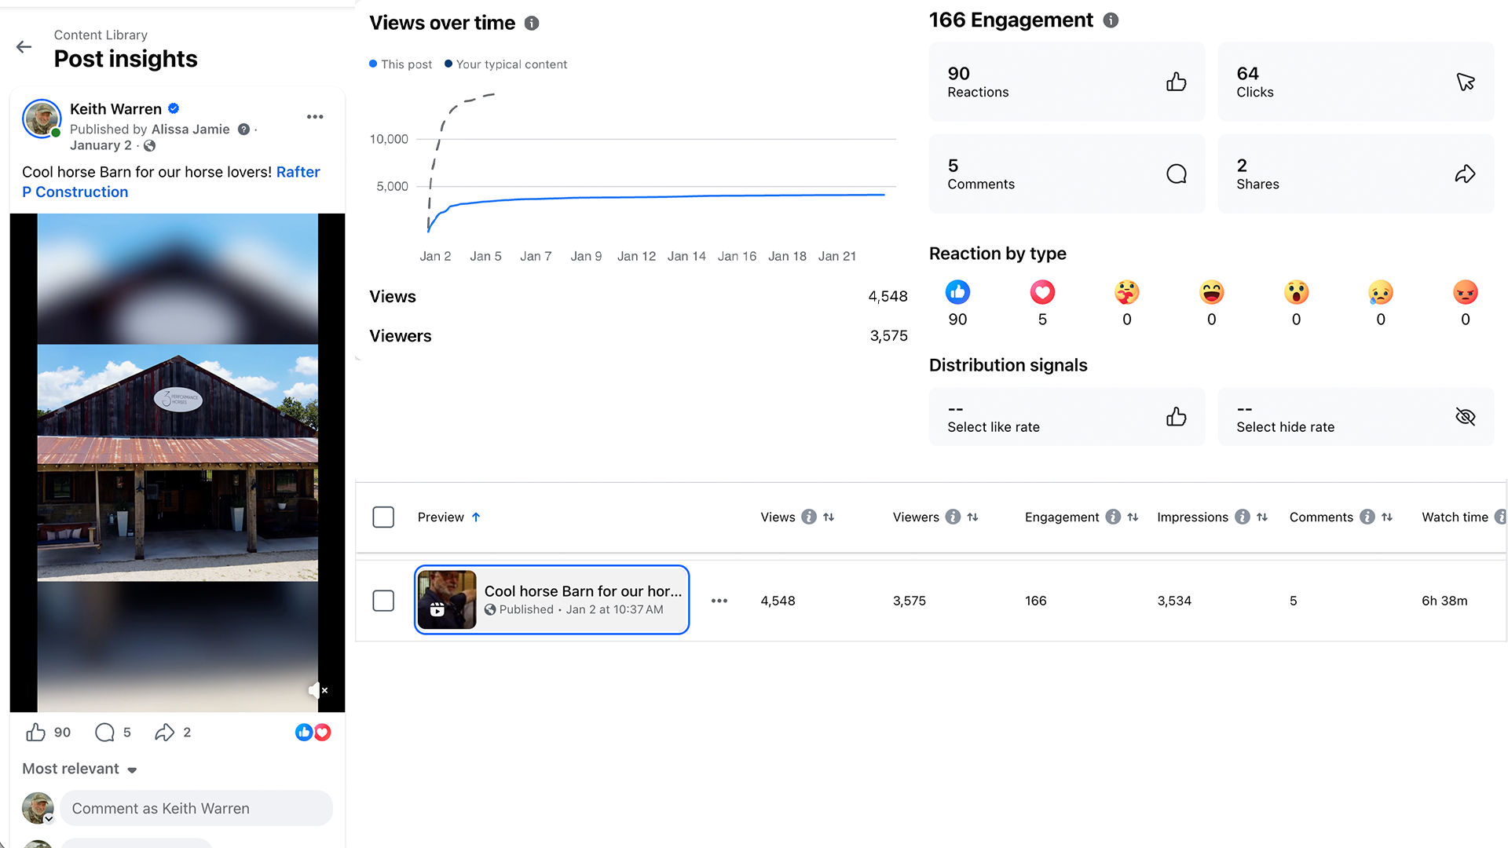Screen dimensions: 1508x848
Task: Click the info icon beside Impressions column
Action: coord(1243,517)
